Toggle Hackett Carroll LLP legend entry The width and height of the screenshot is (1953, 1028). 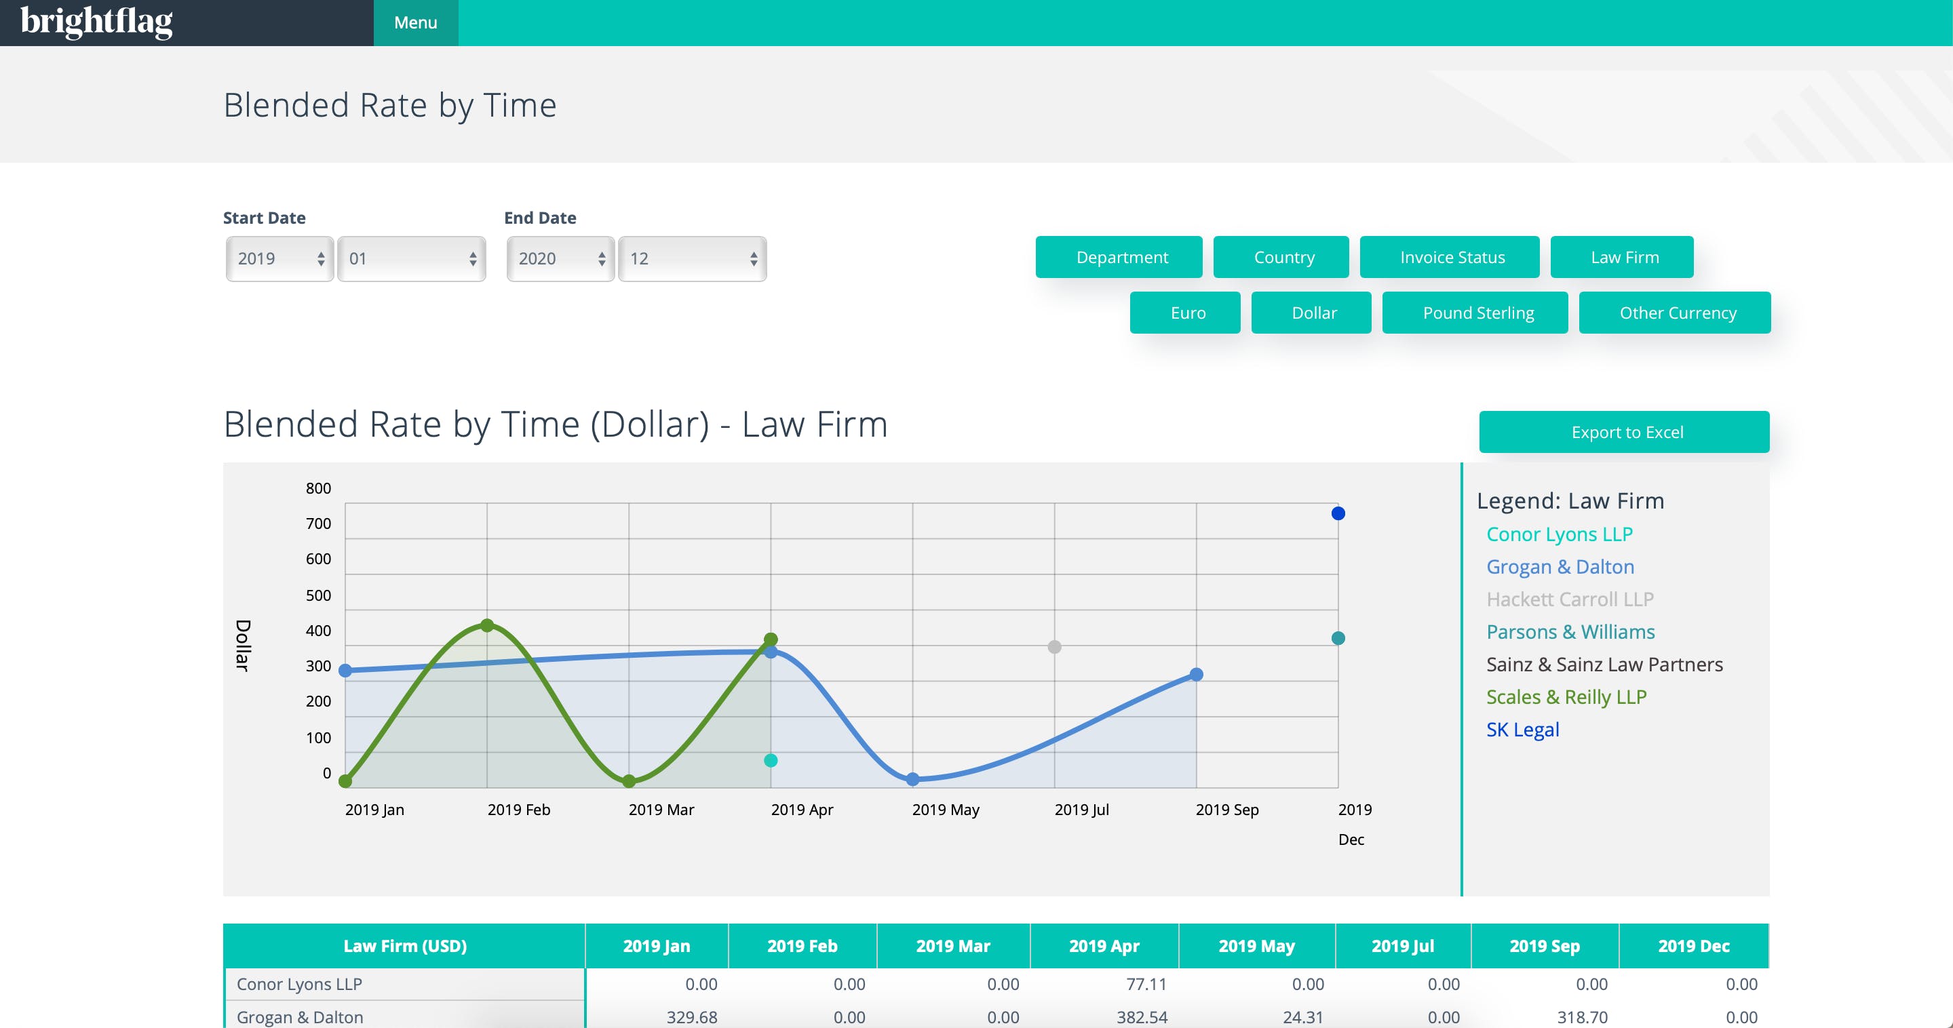point(1569,599)
